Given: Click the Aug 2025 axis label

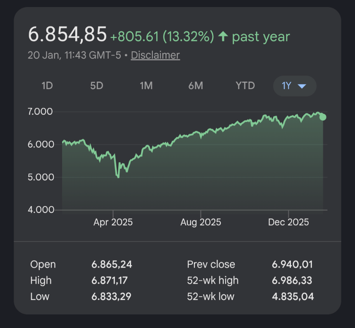Looking at the screenshot, I should 201,222.
